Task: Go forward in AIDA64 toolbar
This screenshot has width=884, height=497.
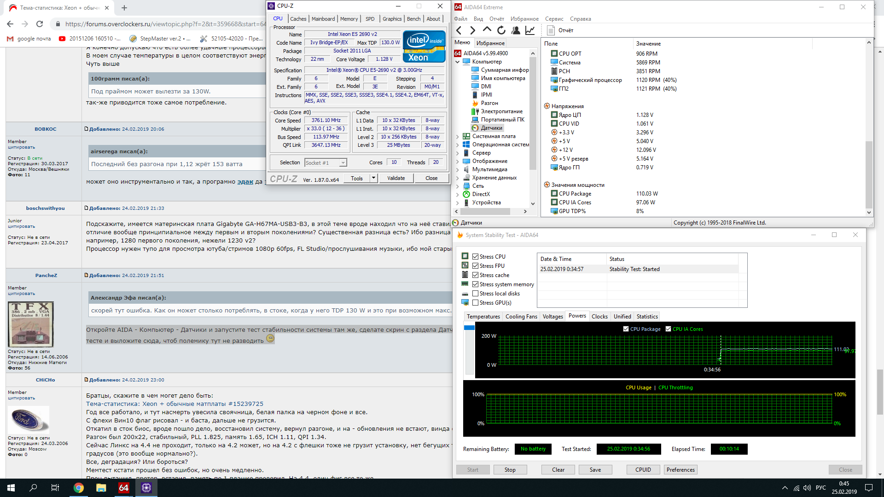Action: click(473, 30)
